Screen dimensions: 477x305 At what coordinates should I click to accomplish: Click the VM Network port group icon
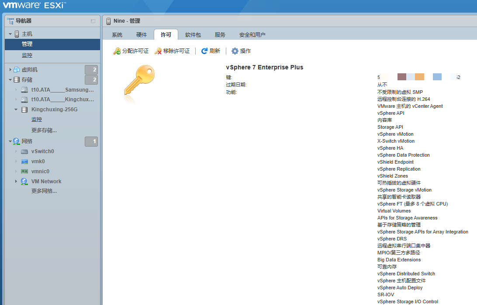coord(24,182)
